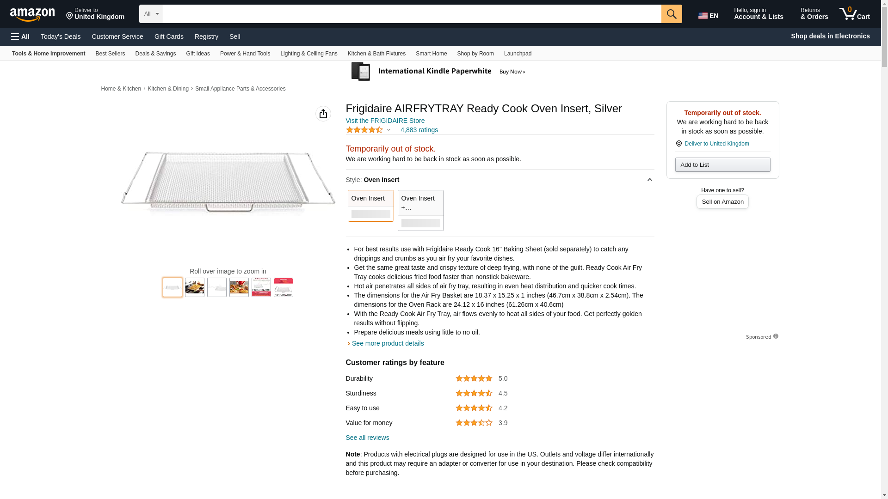
Task: Click the share icon on product image
Action: pos(323,114)
